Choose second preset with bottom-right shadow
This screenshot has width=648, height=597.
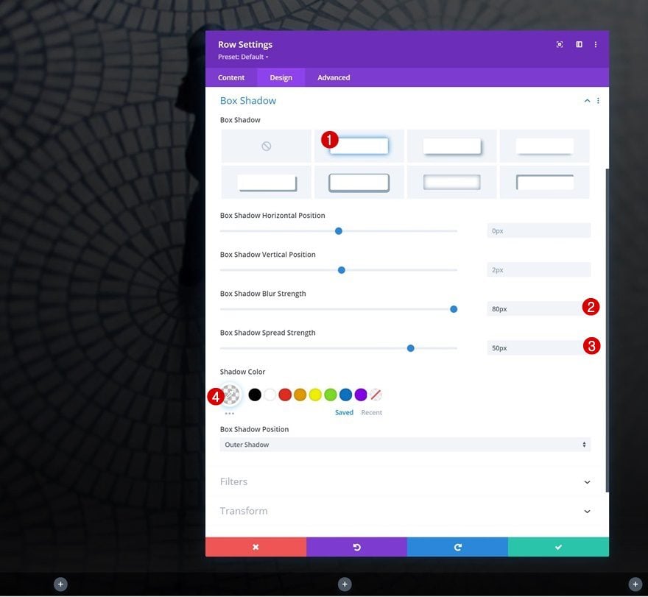451,146
